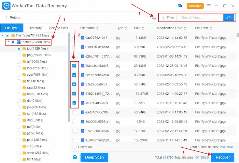239x163 pixels.
Task: Select the jpeg(36 files) tree item
Action: (x=37, y=107)
